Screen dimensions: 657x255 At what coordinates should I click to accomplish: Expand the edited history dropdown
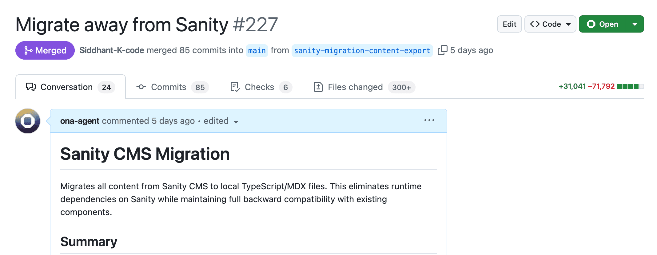click(x=221, y=121)
